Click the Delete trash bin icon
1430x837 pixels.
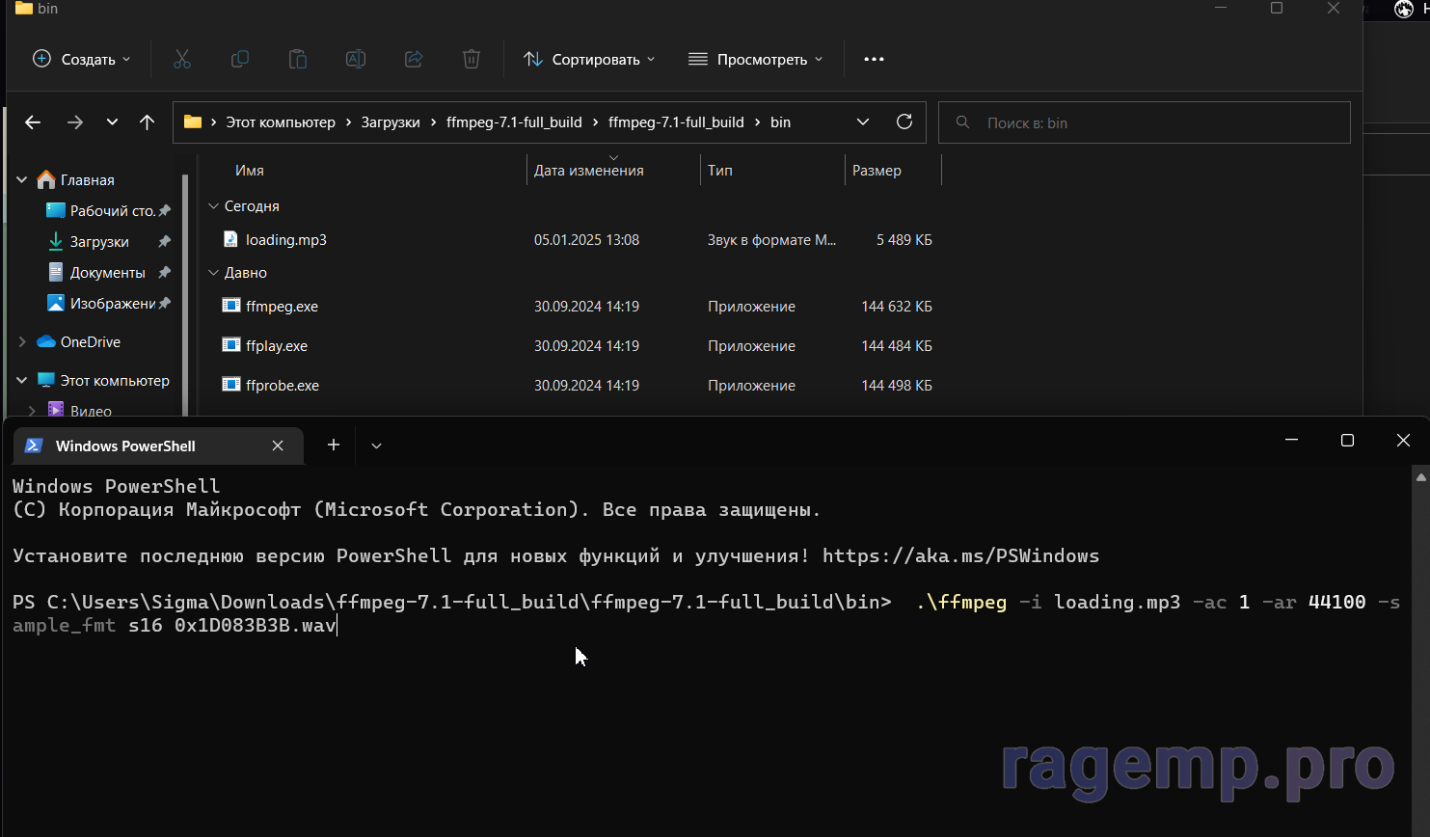[472, 60]
